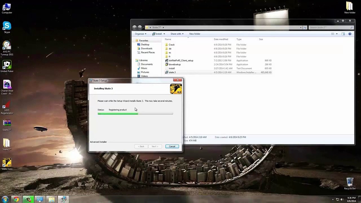This screenshot has height=203, width=361.
Task: Open the File Explorer taskbar icon
Action: click(x=51, y=200)
